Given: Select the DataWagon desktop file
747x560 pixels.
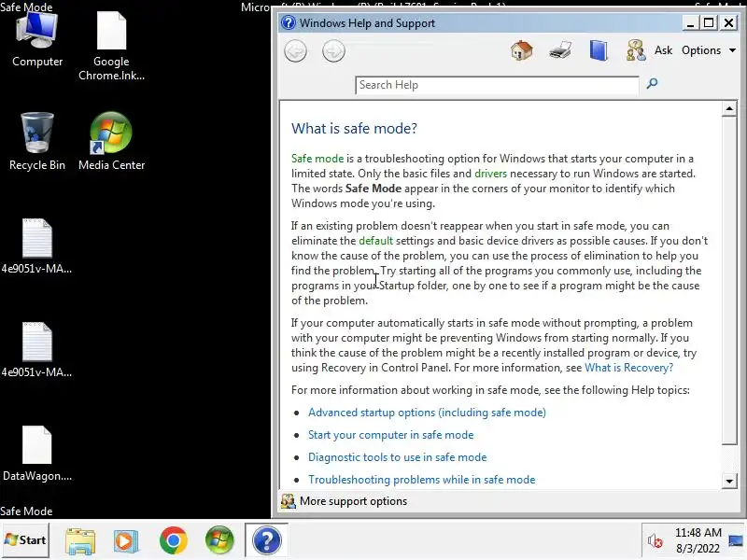Looking at the screenshot, I should pos(37,454).
